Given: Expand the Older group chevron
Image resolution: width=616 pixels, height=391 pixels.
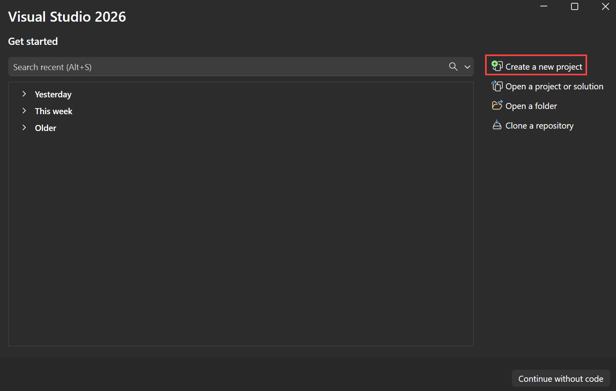Looking at the screenshot, I should (24, 127).
